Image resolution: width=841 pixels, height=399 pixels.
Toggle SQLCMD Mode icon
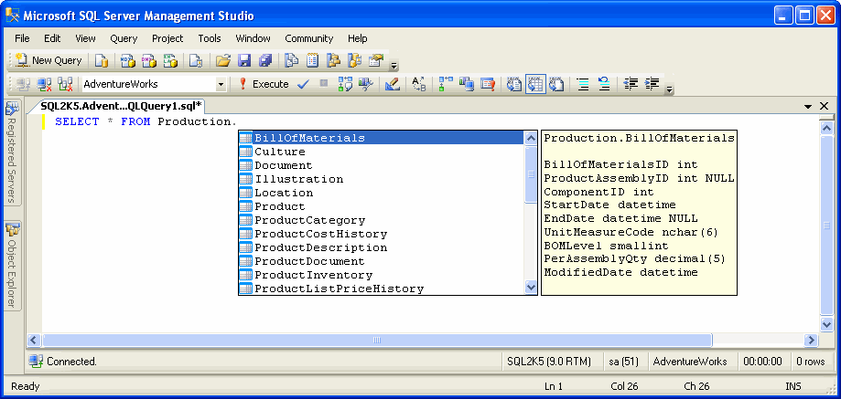(x=488, y=84)
